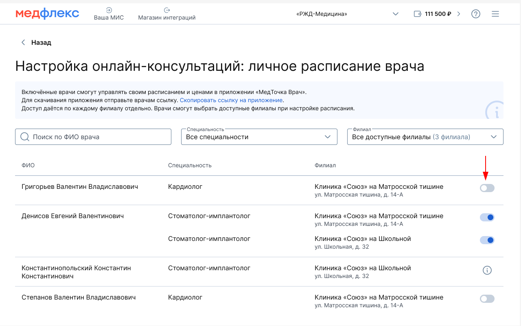The width and height of the screenshot is (521, 326).
Task: Open balance details 111 500 ₽
Action: coord(438,14)
